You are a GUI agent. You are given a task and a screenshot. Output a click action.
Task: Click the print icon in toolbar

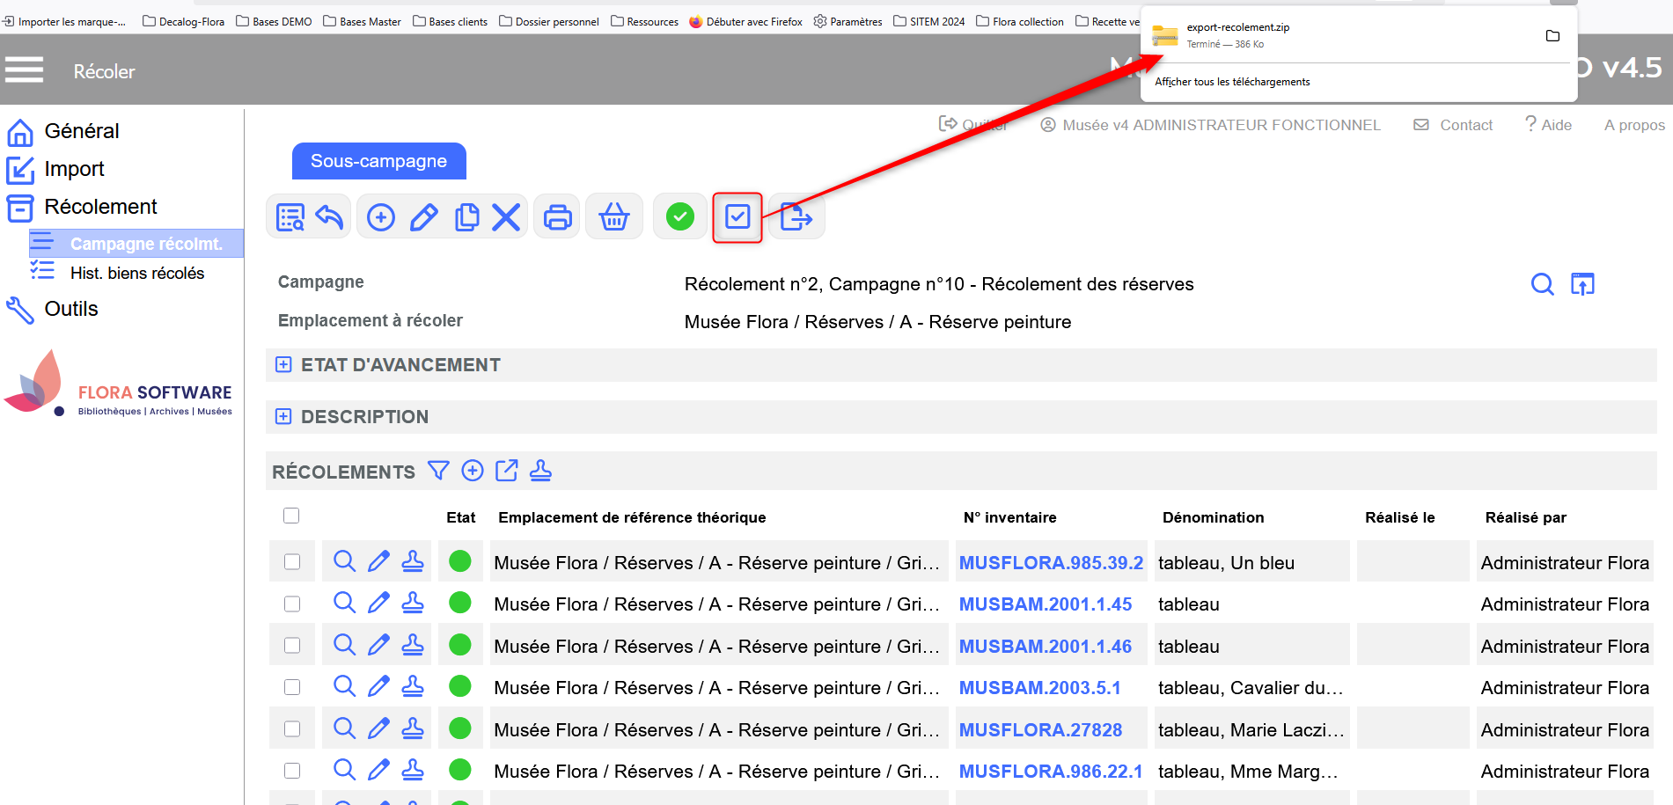pyautogui.click(x=557, y=216)
